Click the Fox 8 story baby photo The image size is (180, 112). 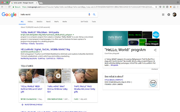(85, 76)
